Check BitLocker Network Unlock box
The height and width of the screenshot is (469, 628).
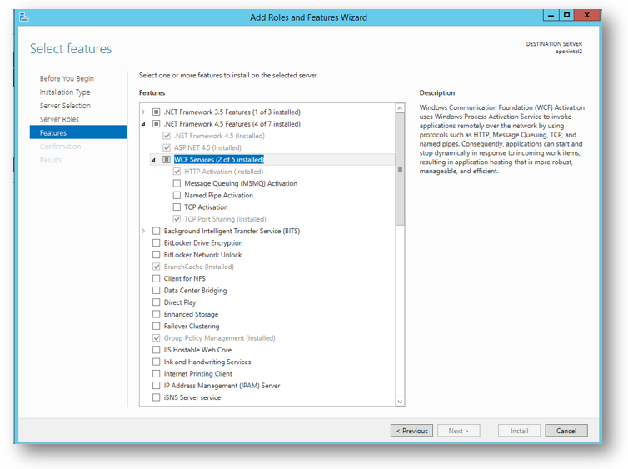coord(157,255)
